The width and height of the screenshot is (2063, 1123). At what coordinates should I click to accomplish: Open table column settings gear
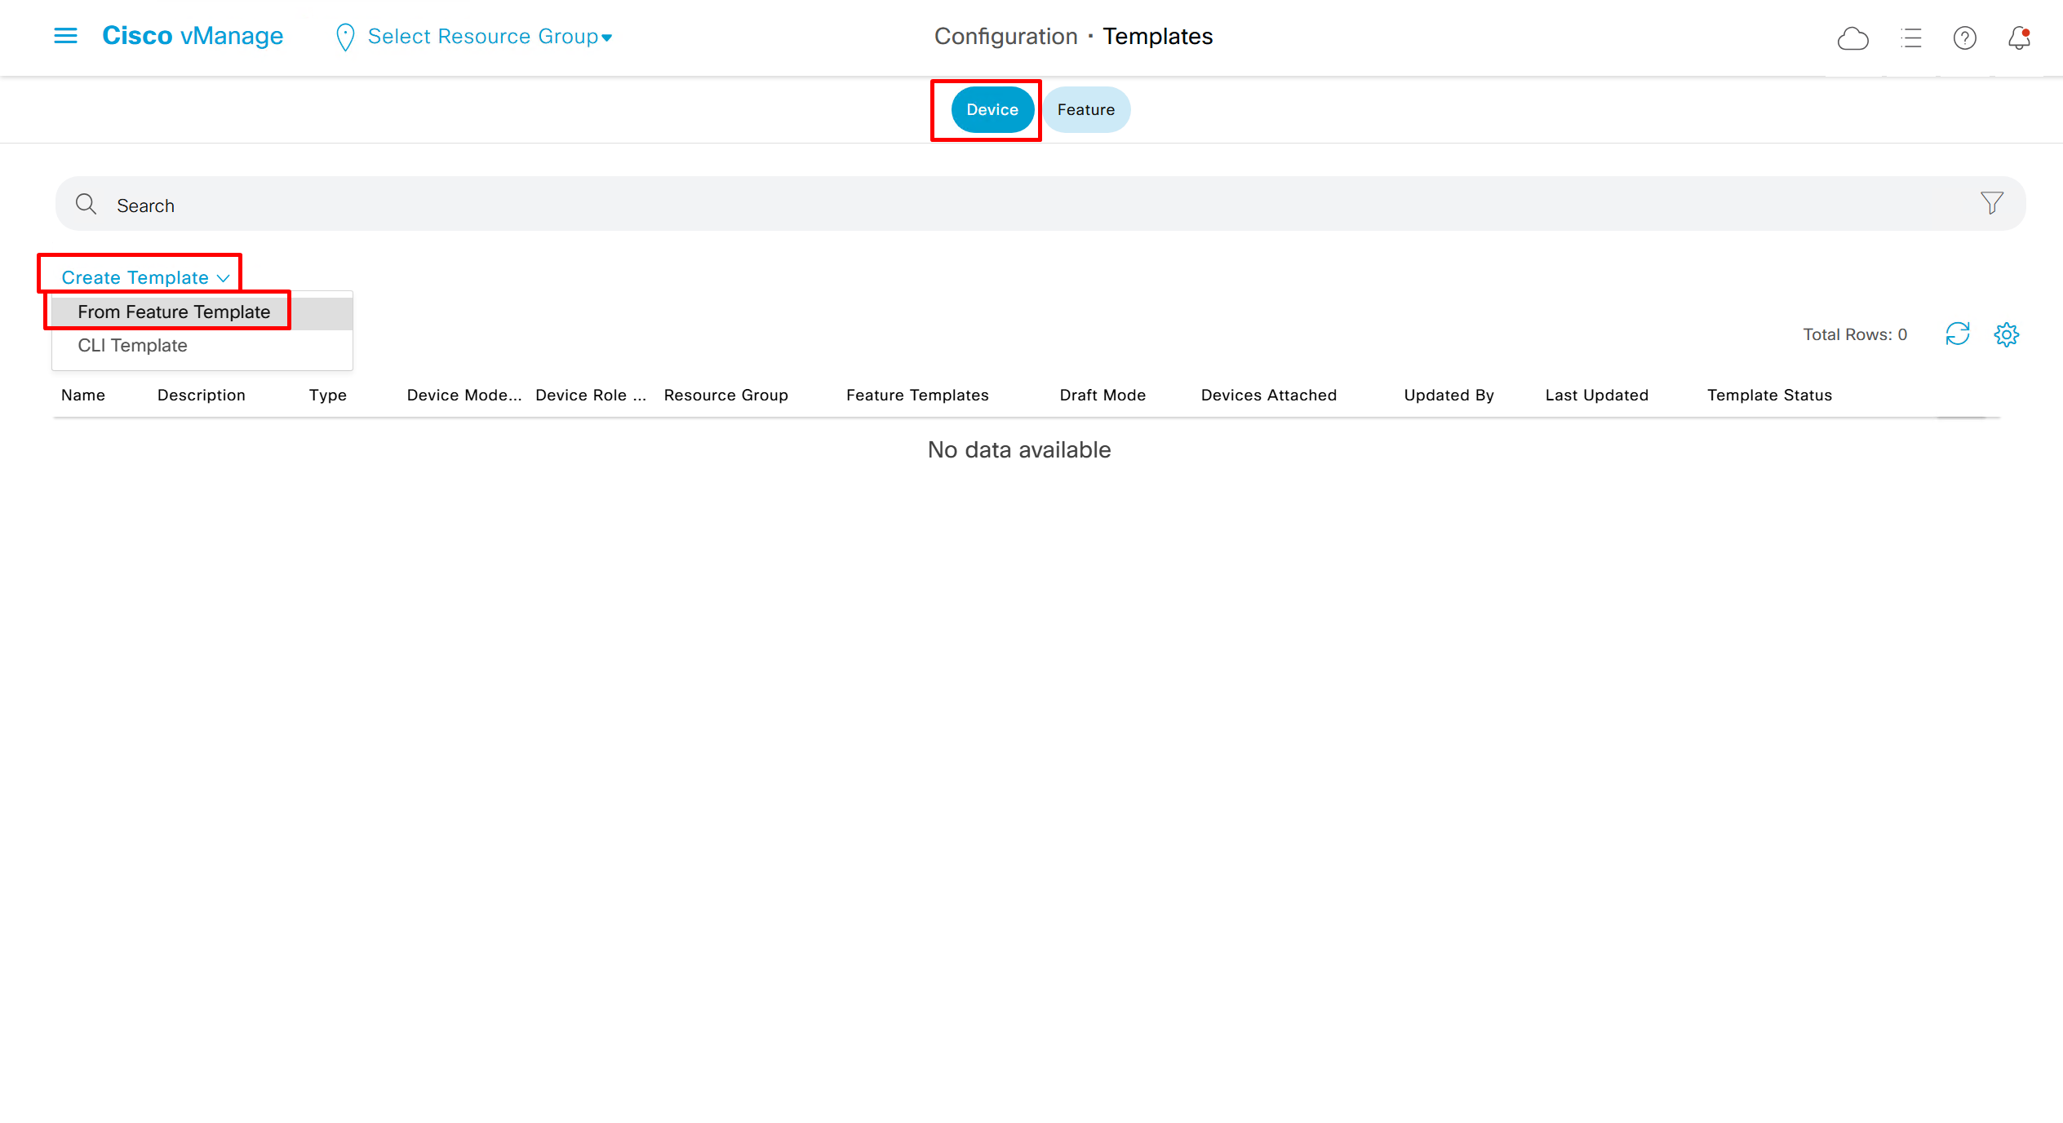[x=2006, y=334]
